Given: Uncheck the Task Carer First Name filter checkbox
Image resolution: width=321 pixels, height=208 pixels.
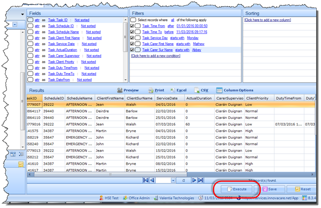Looking at the screenshot, I should (x=132, y=44).
